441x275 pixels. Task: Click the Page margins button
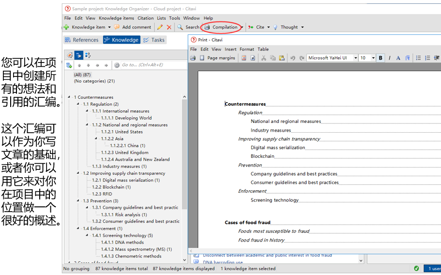click(x=220, y=58)
